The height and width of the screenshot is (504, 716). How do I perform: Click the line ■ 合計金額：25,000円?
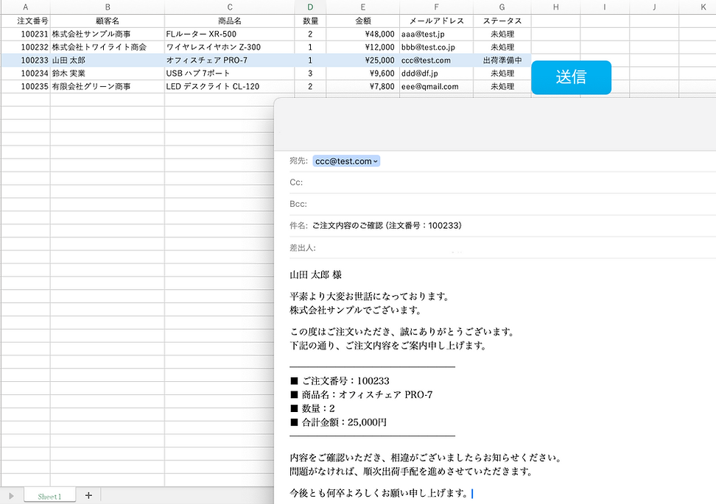(338, 422)
